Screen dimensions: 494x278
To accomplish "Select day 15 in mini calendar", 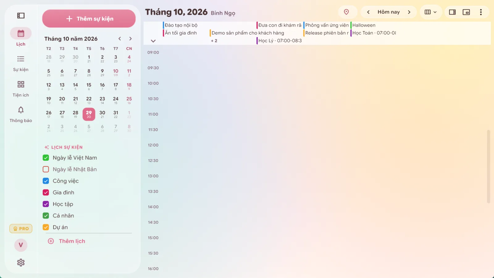I will (x=89, y=86).
